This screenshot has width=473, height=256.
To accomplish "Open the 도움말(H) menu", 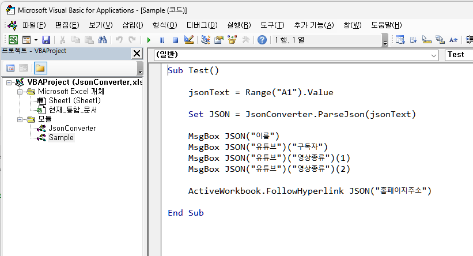I will click(x=387, y=25).
